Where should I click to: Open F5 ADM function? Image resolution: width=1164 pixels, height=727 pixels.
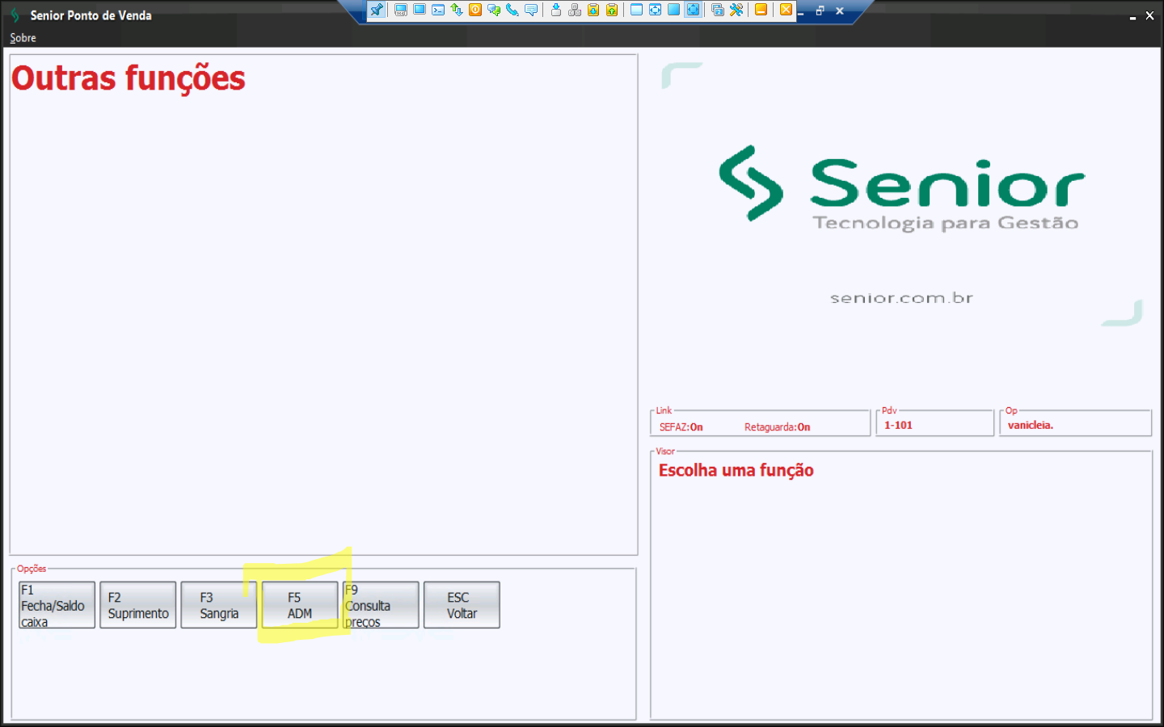pos(300,605)
